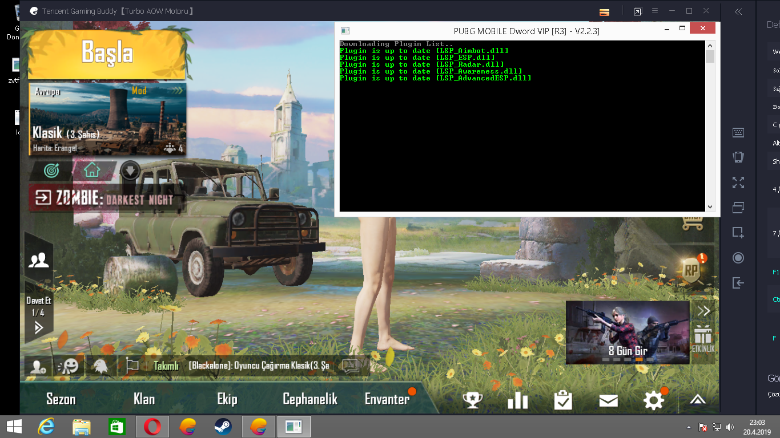
Task: Open the eagle clan icon
Action: point(100,366)
